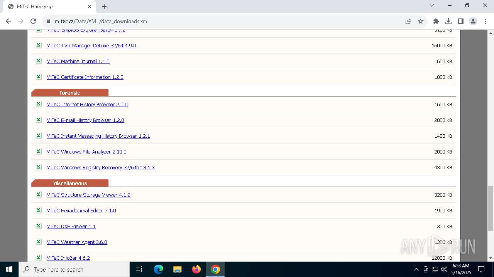
Task: Click the 4300 KB size value
Action: (443, 167)
